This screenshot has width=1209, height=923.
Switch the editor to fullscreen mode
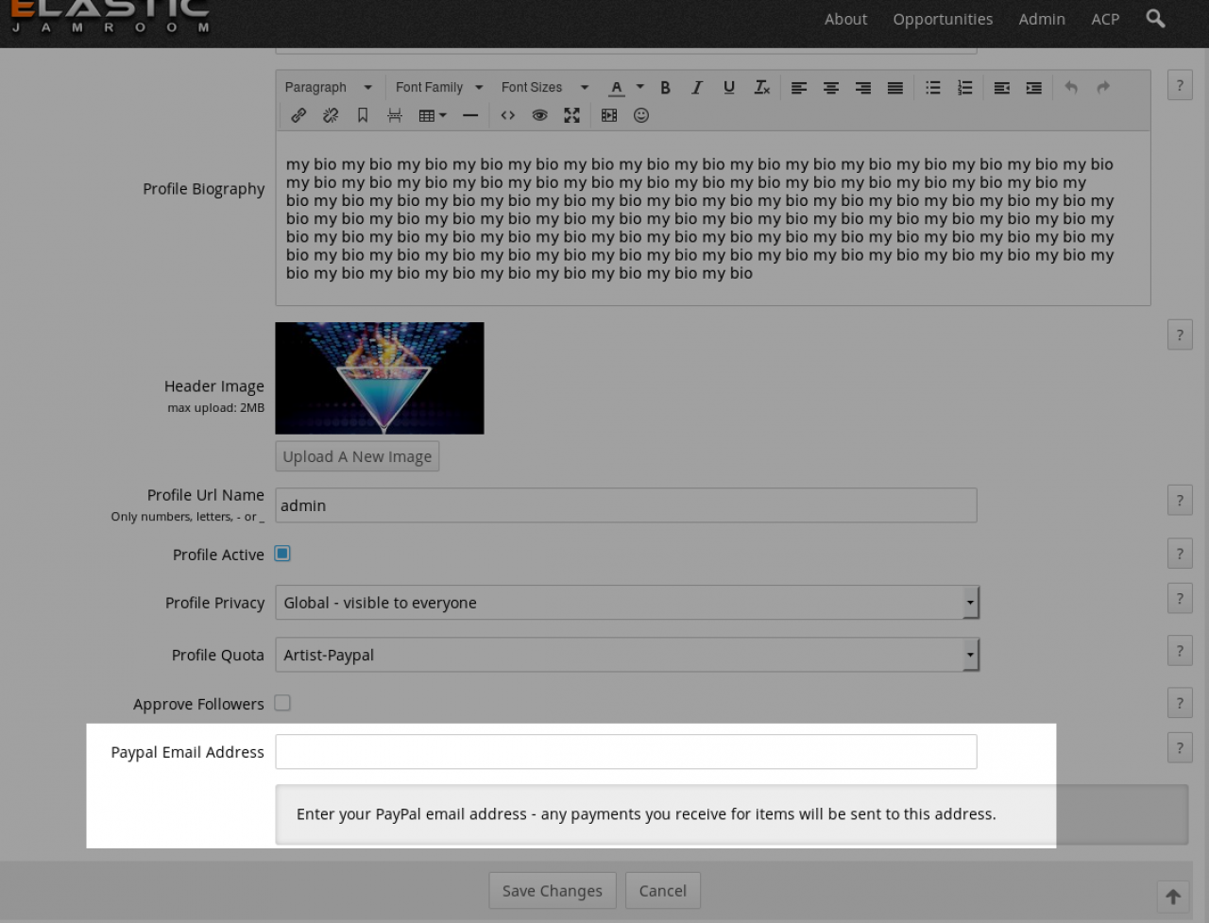[x=571, y=115]
